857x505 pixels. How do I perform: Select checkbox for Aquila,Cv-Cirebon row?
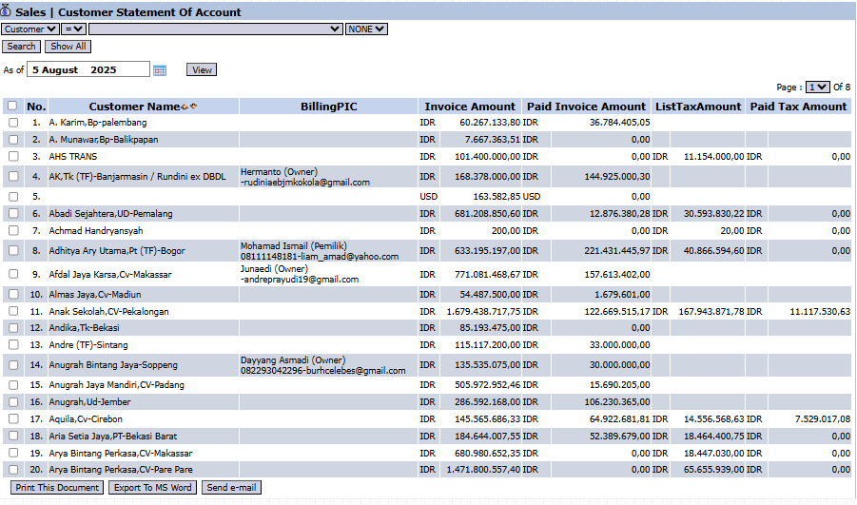click(12, 419)
